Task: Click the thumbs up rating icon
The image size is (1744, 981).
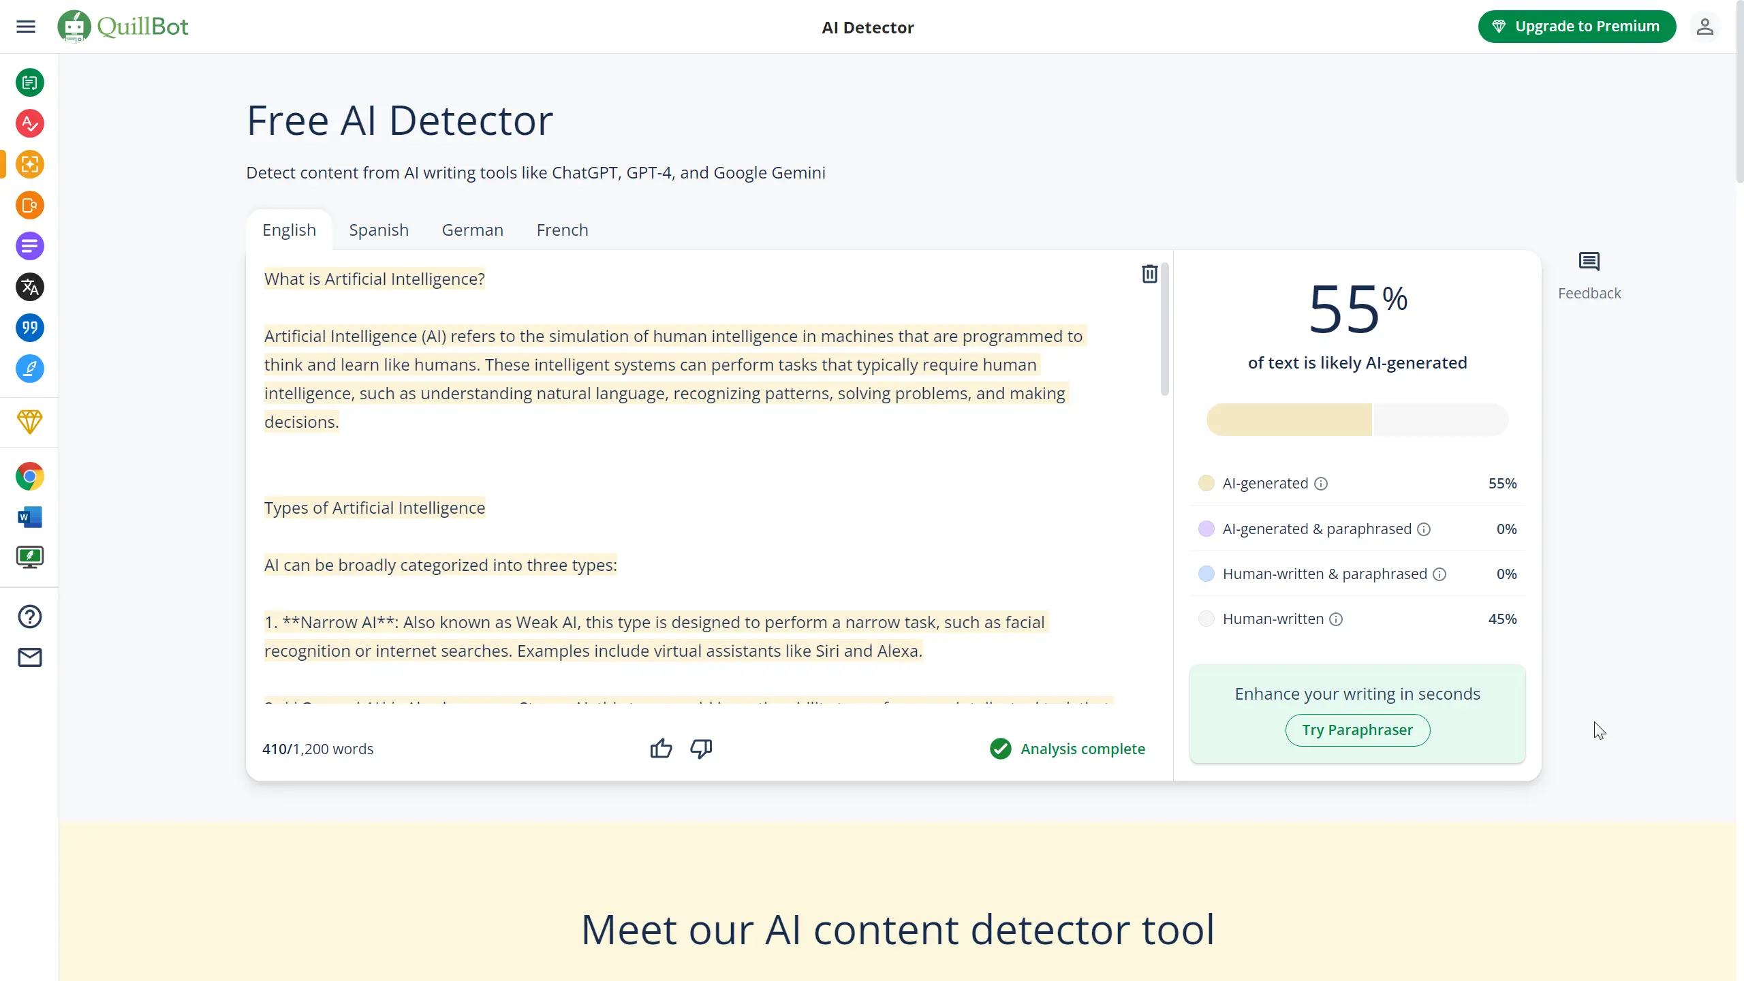Action: 661,749
